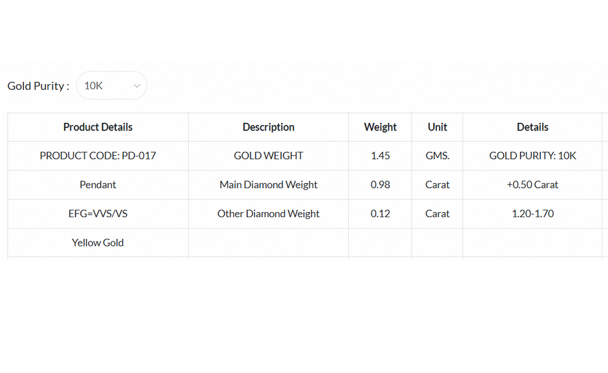Click the Weight column header
Image resolution: width=608 pixels, height=373 pixels.
pyautogui.click(x=380, y=127)
